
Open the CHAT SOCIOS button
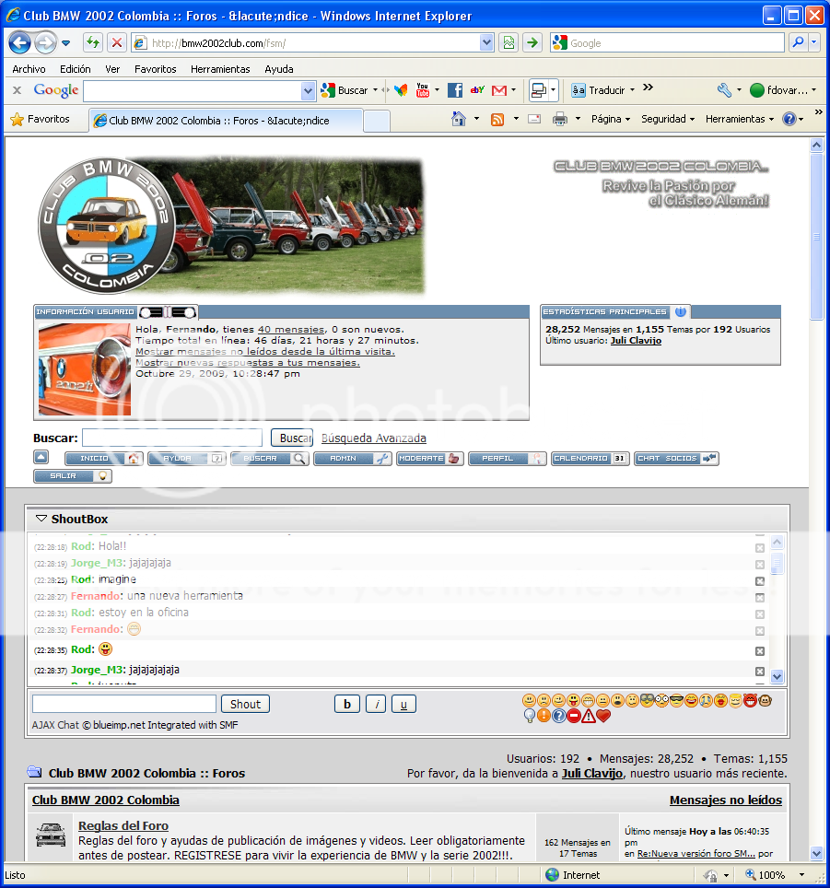[676, 458]
